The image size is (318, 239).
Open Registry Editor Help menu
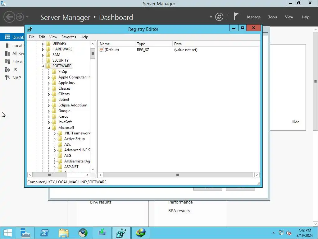click(x=84, y=37)
